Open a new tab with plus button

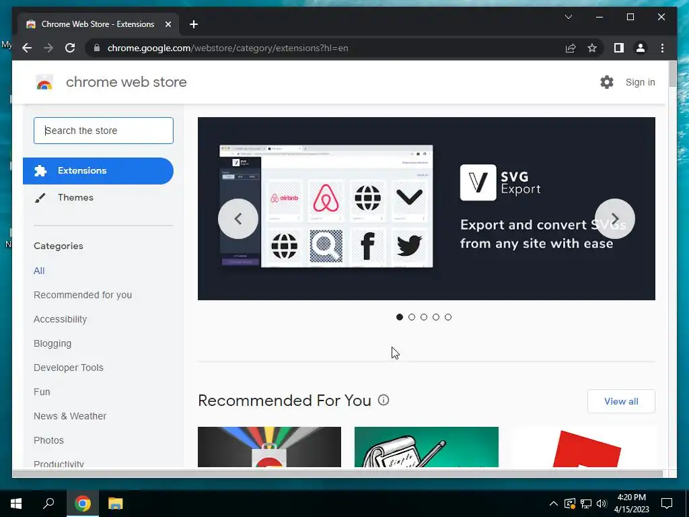[193, 24]
